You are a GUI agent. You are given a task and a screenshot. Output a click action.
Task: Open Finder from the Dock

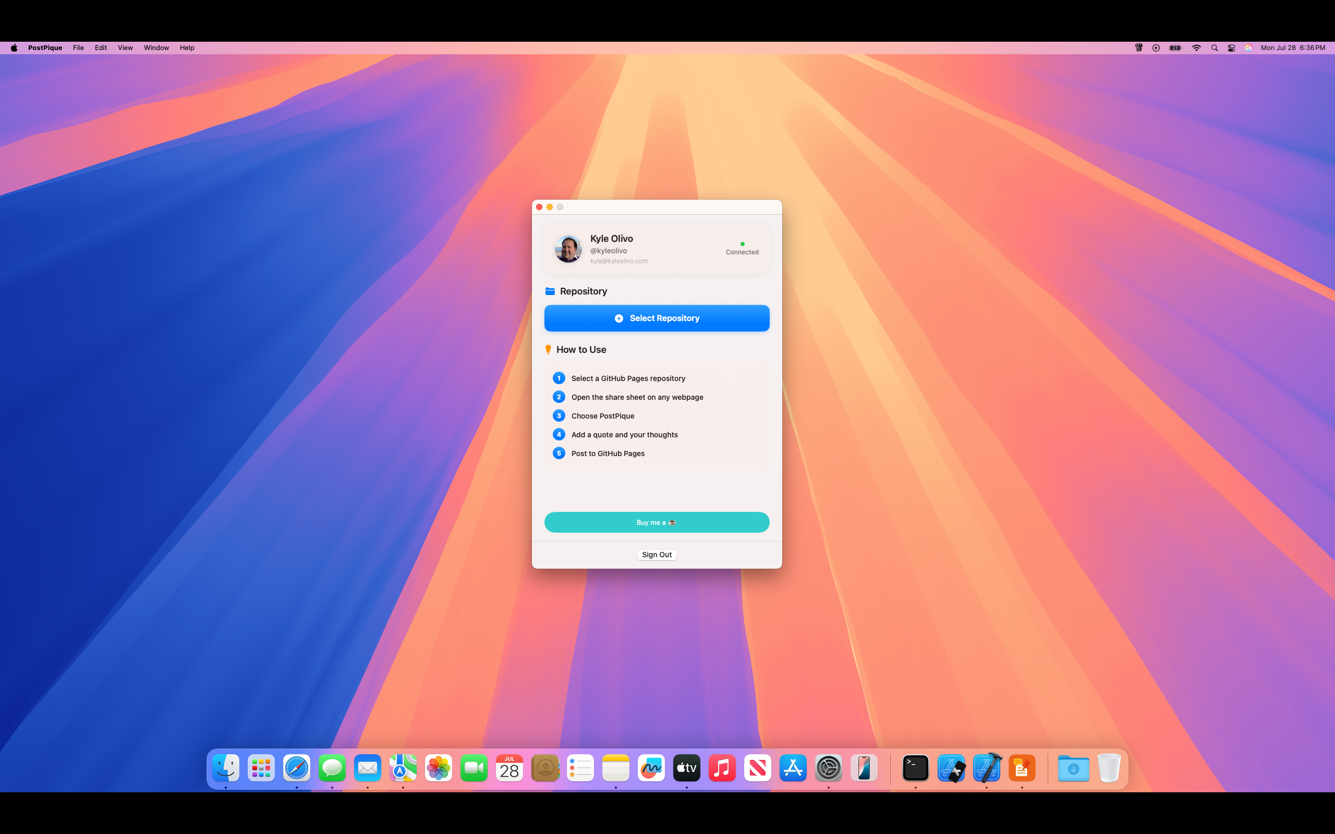[x=226, y=768]
